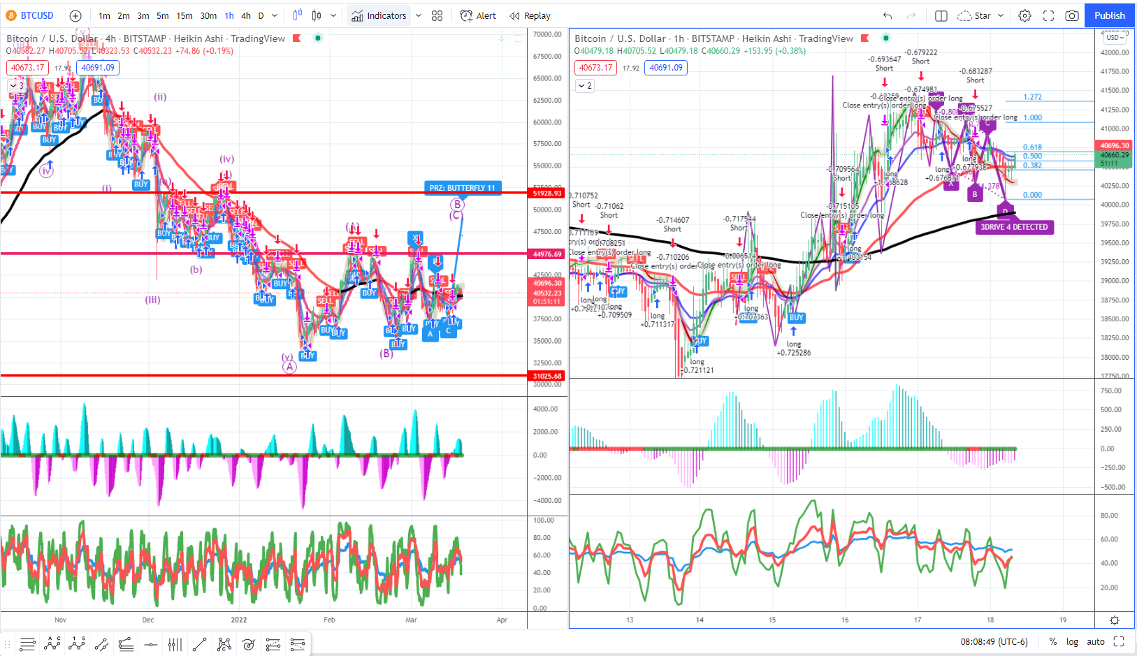
Task: Open scale settings gear below 1h price axis
Action: coord(1115,620)
